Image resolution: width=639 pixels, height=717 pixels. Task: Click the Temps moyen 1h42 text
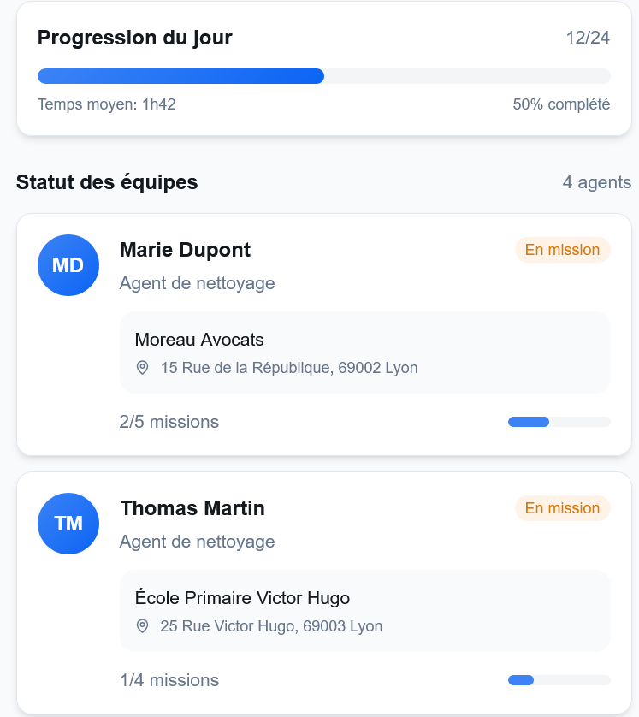[x=107, y=104]
